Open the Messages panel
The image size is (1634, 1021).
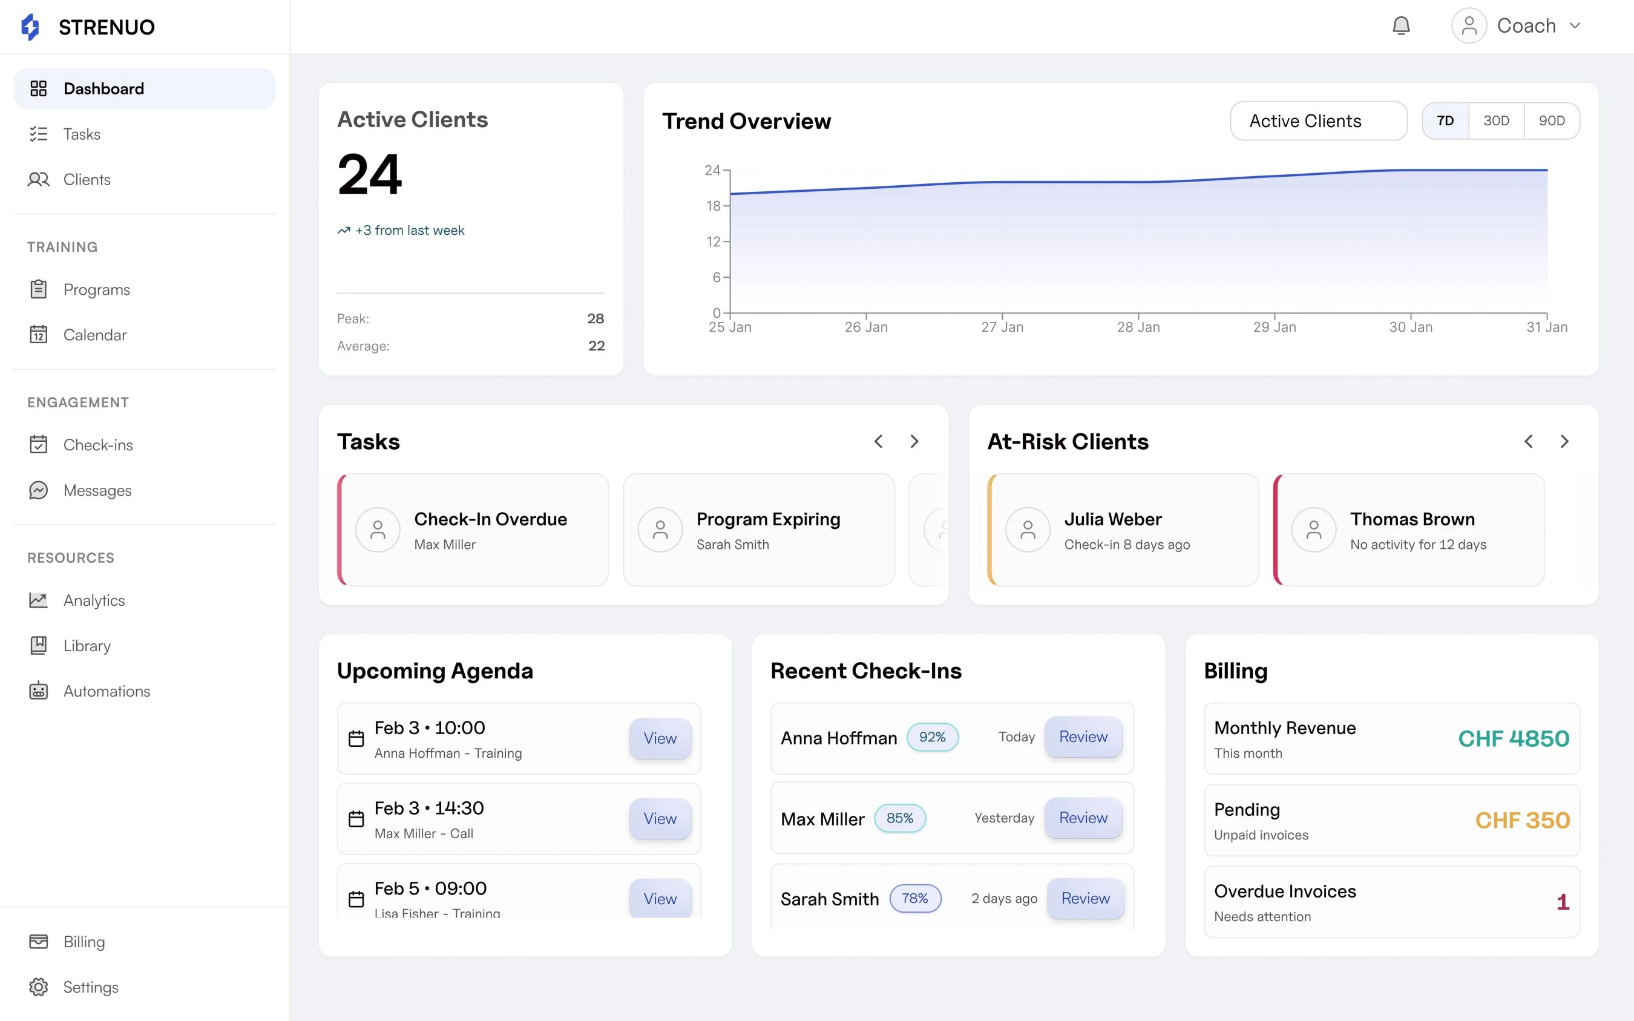click(97, 490)
